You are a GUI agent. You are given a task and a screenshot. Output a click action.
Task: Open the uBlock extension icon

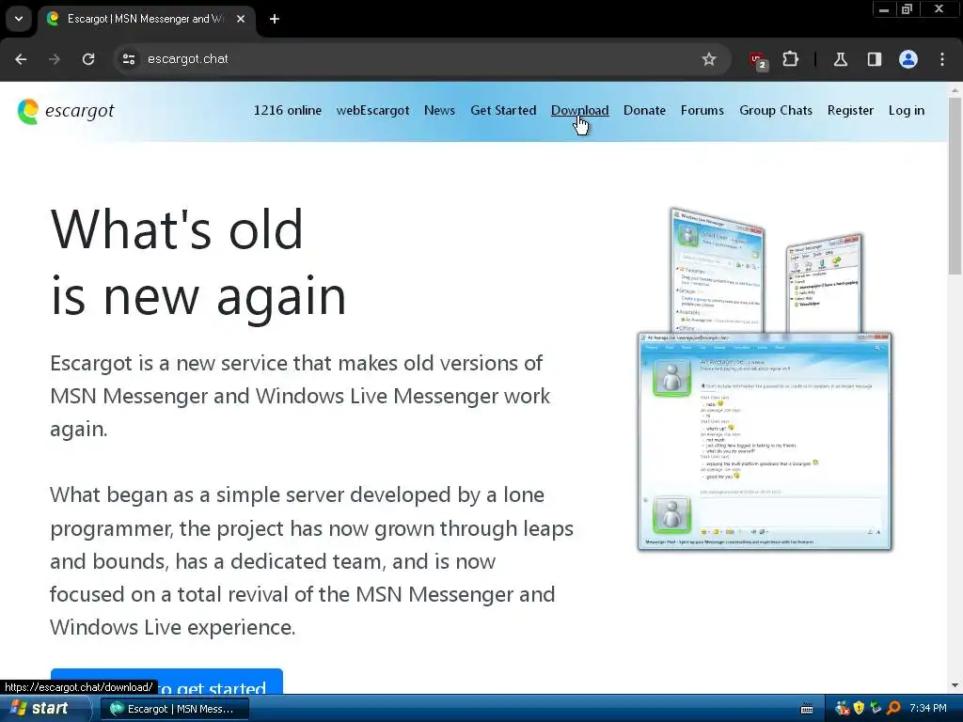click(759, 60)
